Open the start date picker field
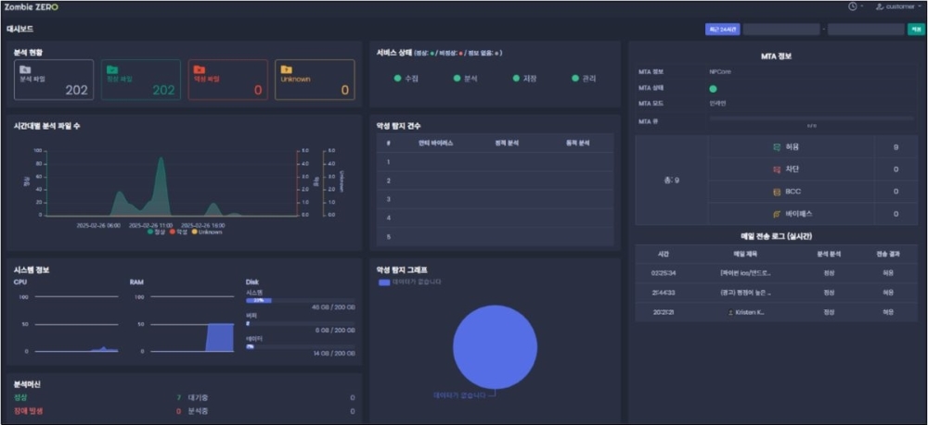Image resolution: width=928 pixels, height=425 pixels. click(x=780, y=30)
